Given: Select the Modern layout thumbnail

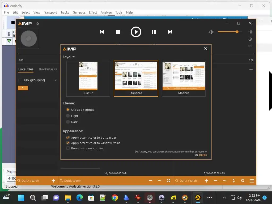Looking at the screenshot, I should click(184, 78).
